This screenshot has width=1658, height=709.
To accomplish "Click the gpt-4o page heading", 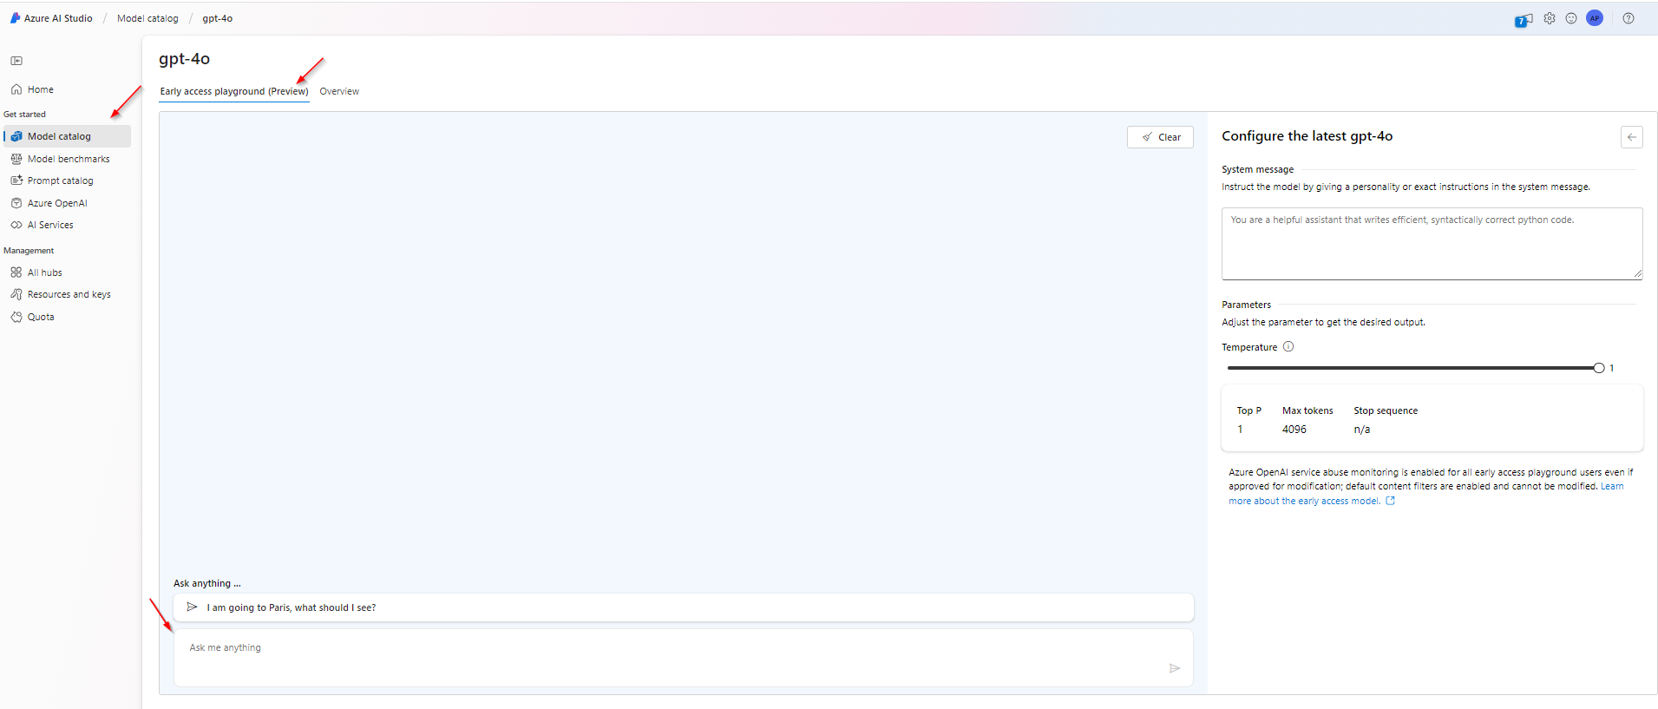I will [x=184, y=59].
